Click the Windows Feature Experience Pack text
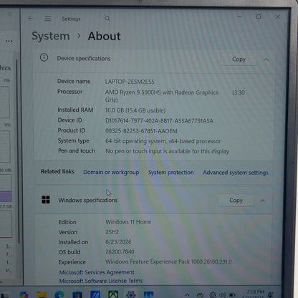 (168, 261)
